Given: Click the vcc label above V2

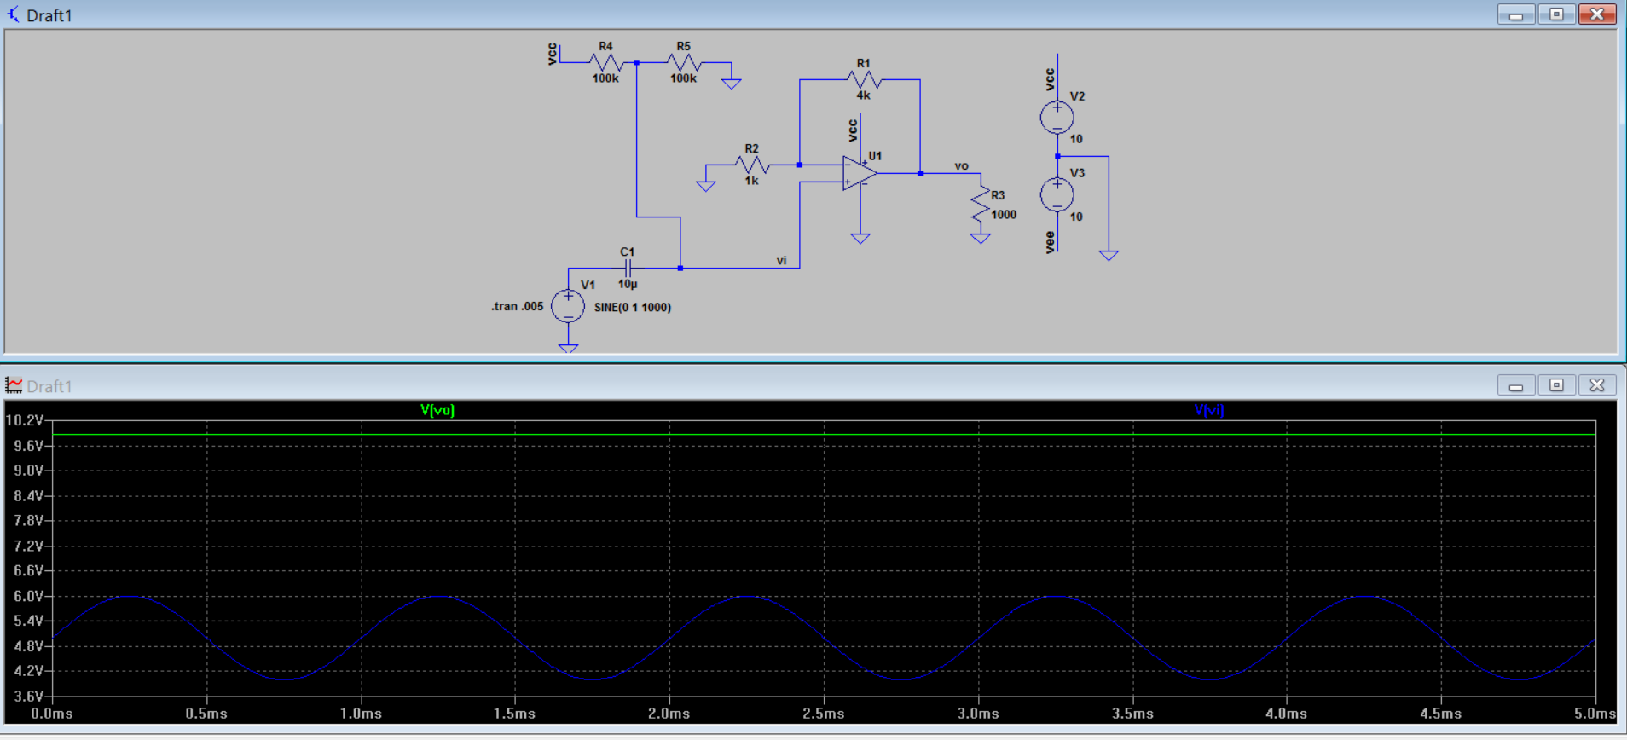Looking at the screenshot, I should click(x=1050, y=79).
